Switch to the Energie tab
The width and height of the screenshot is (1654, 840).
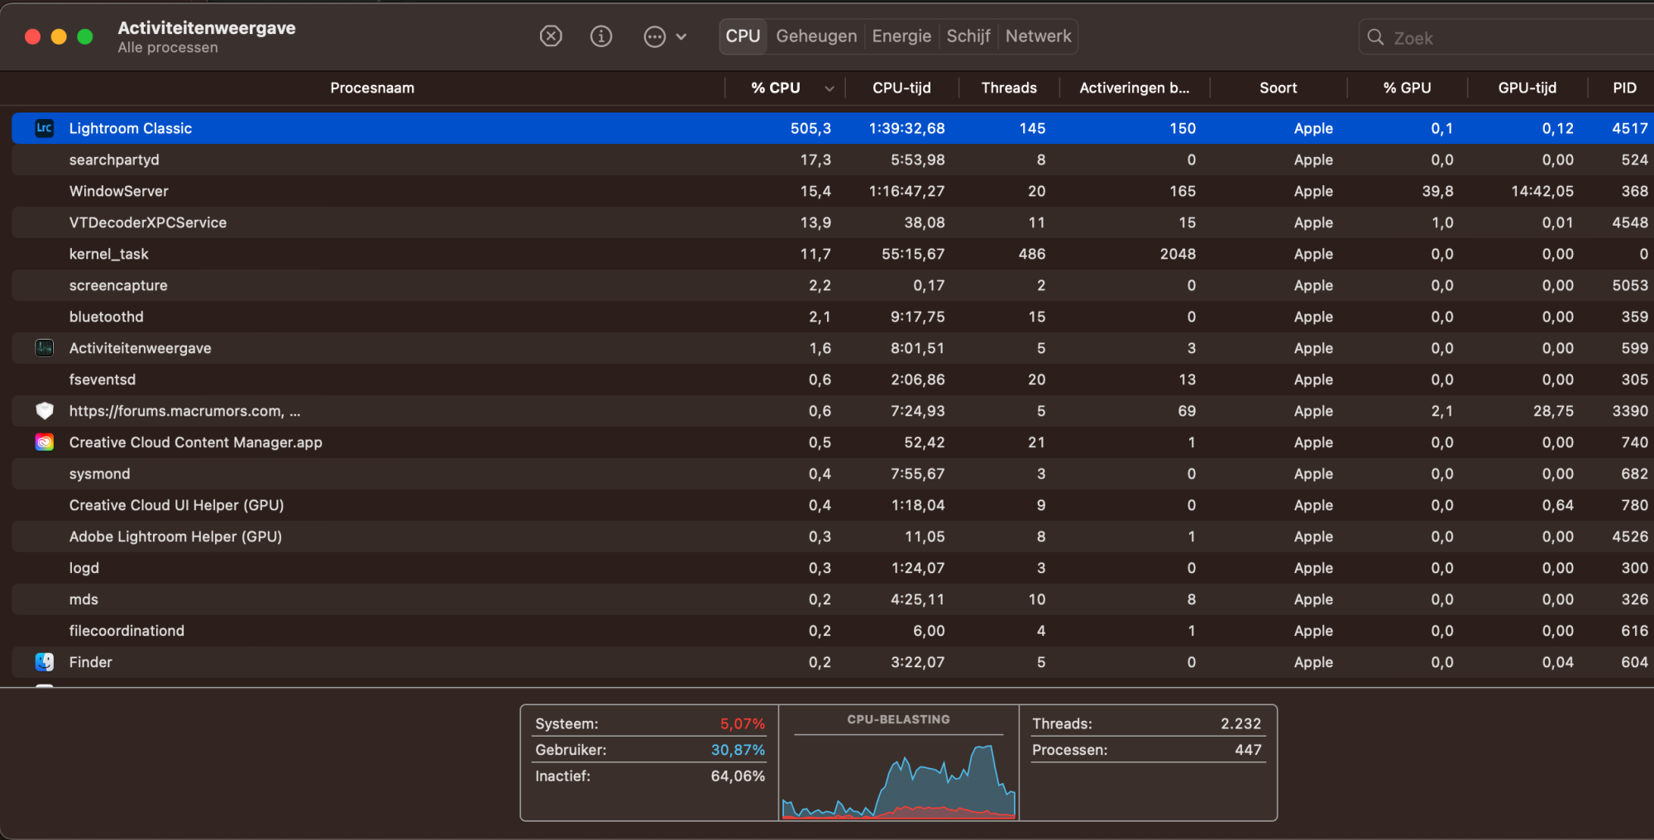pos(901,36)
